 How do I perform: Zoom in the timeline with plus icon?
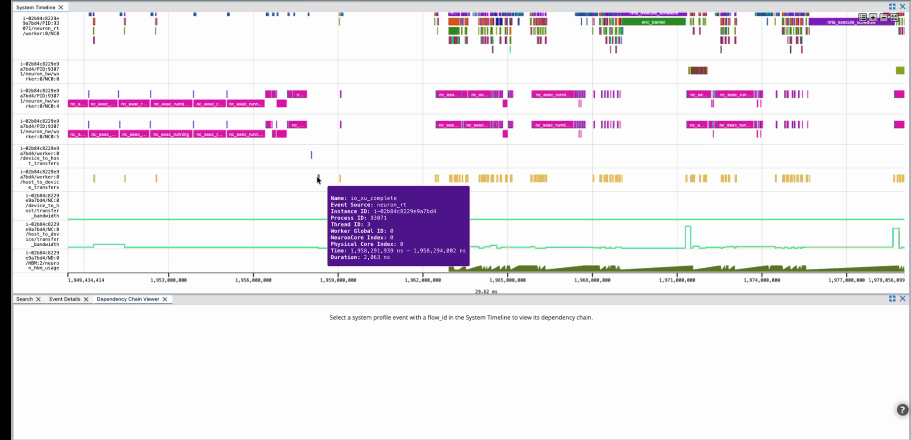(x=873, y=17)
